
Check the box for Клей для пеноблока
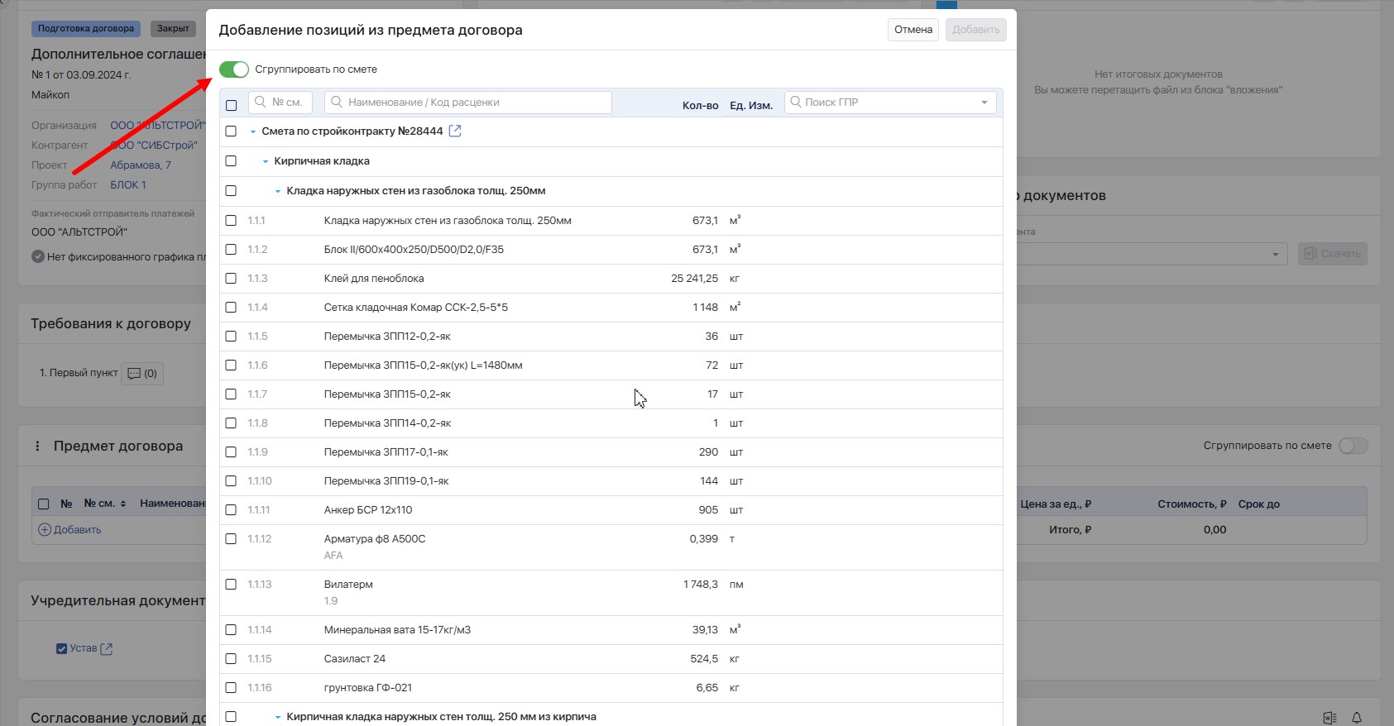231,279
